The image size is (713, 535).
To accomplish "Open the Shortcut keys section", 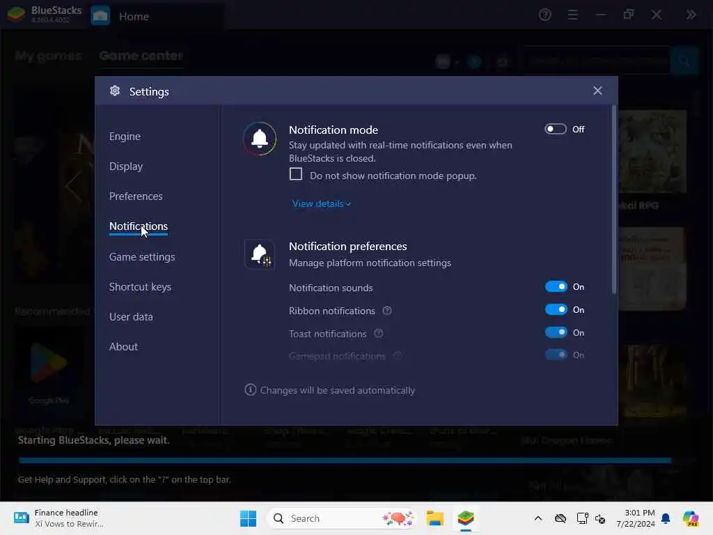I will coord(140,287).
